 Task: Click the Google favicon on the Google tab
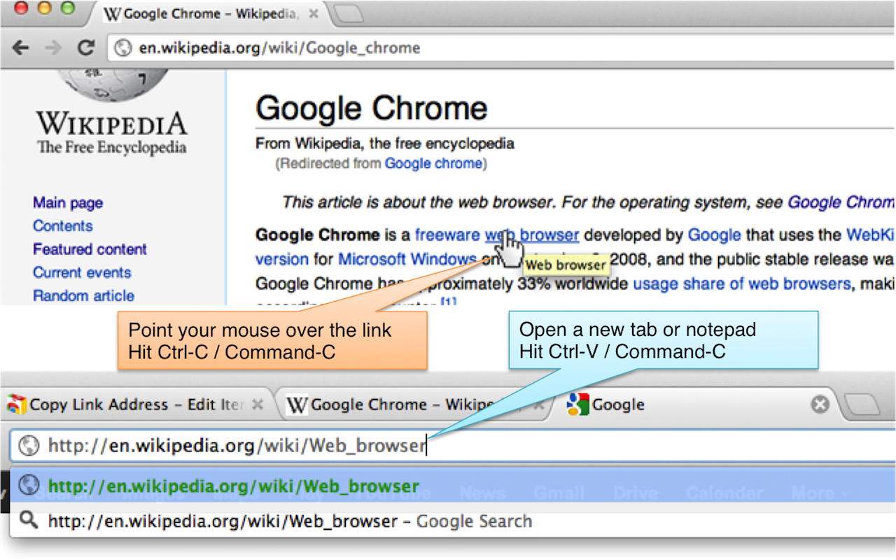[x=577, y=404]
